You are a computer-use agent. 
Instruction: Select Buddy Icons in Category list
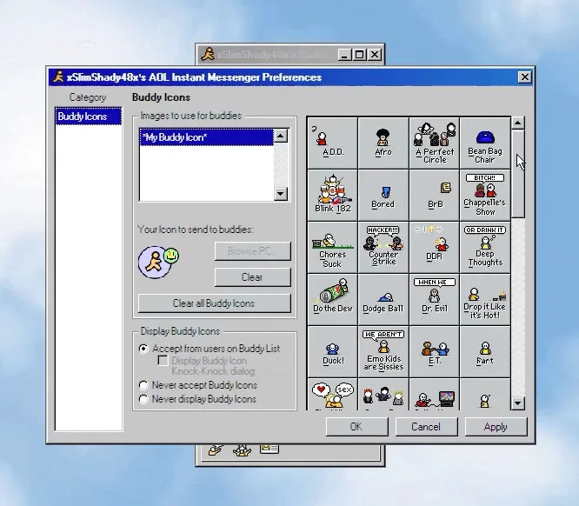[83, 116]
